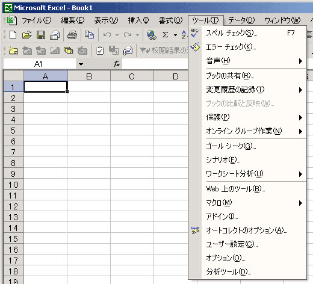313x284 pixels.
Task: Click the Next Comment icon
Action: 41,51
